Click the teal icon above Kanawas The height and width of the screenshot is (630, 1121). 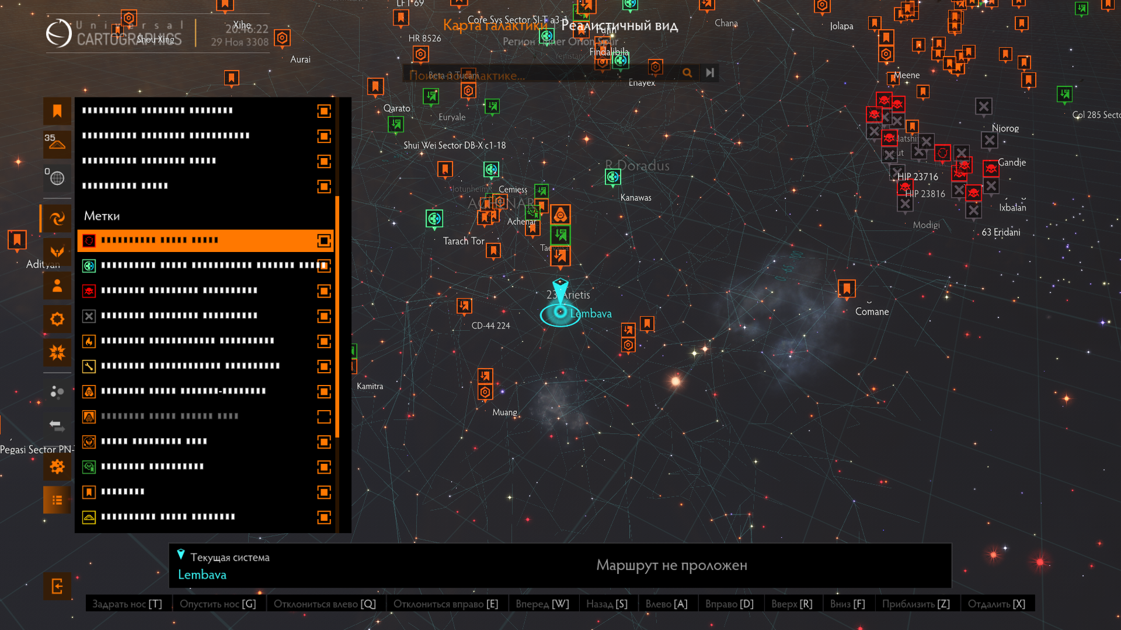612,177
